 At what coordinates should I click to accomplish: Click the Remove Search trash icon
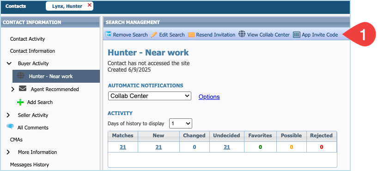(108, 35)
